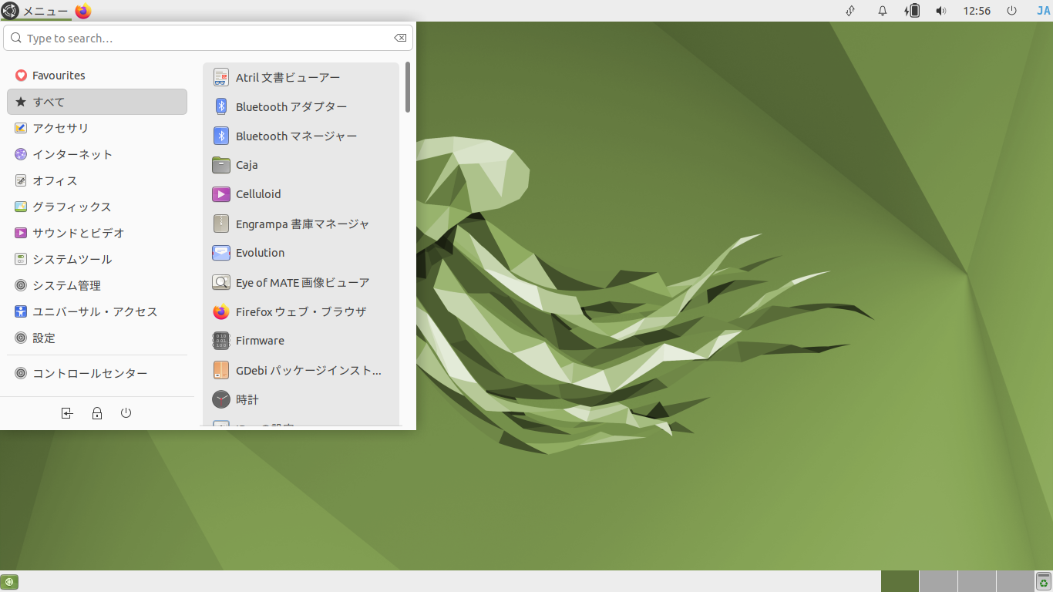Click the Firefox launcher in the top panel
The height and width of the screenshot is (592, 1053).
click(83, 11)
